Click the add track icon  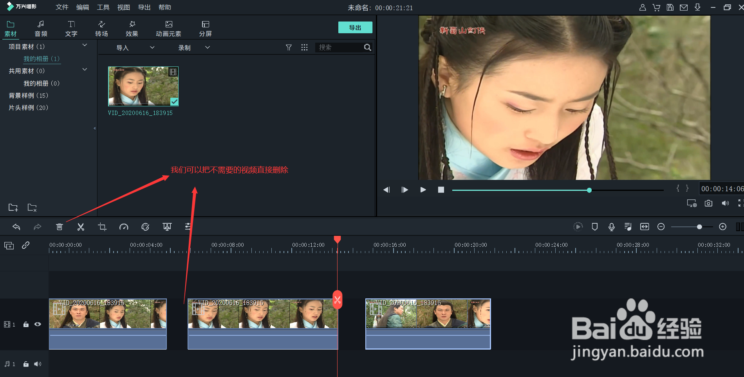point(9,246)
